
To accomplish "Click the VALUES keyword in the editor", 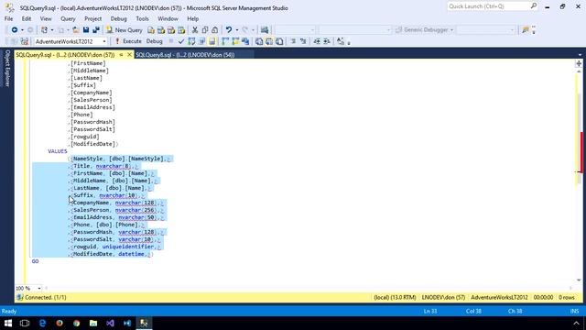I will click(58, 151).
